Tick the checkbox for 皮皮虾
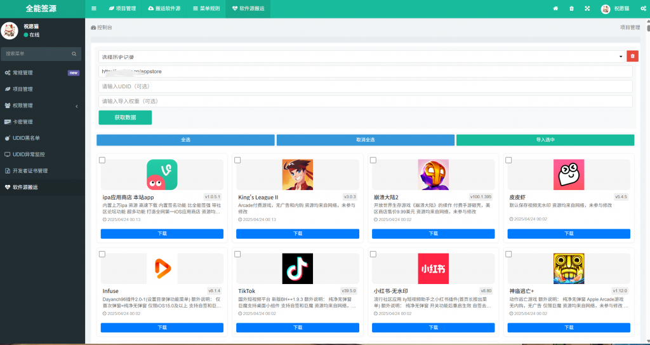This screenshot has height=345, width=650. pos(508,160)
